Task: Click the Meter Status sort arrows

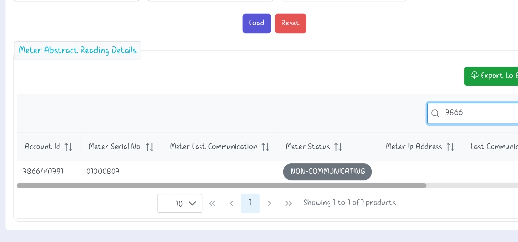Action: (338, 147)
